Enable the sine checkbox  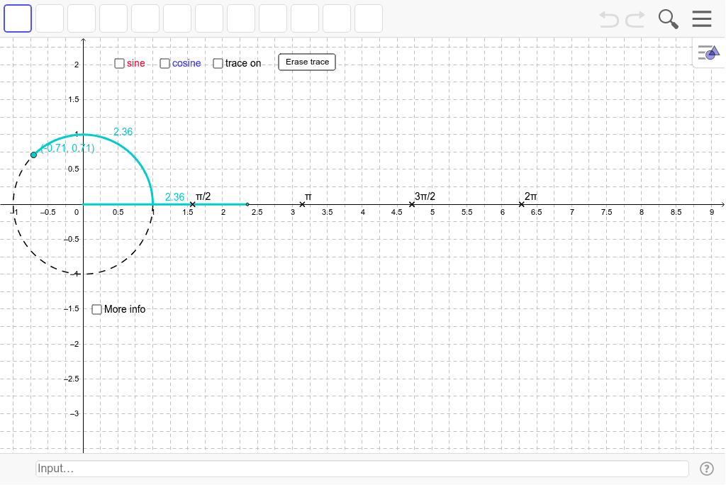point(119,64)
